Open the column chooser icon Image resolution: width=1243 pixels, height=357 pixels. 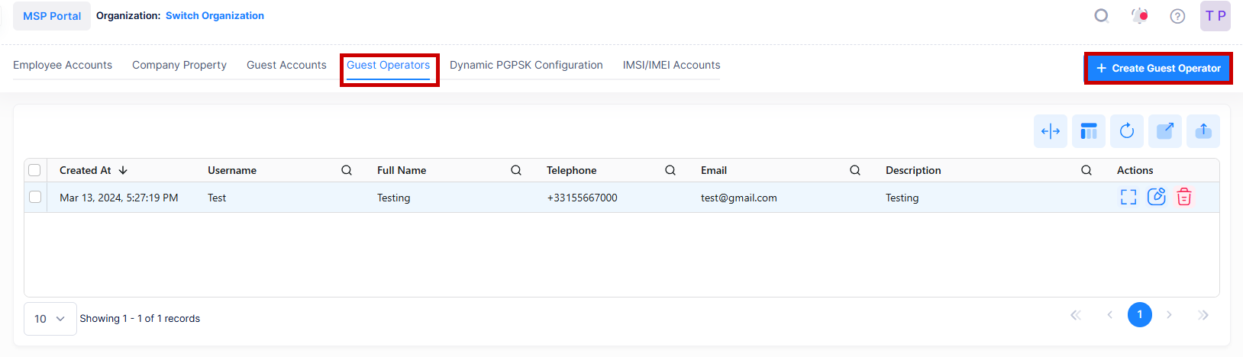pos(1089,131)
